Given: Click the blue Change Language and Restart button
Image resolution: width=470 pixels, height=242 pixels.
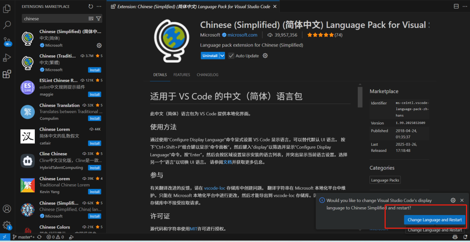Looking at the screenshot, I should 435,220.
